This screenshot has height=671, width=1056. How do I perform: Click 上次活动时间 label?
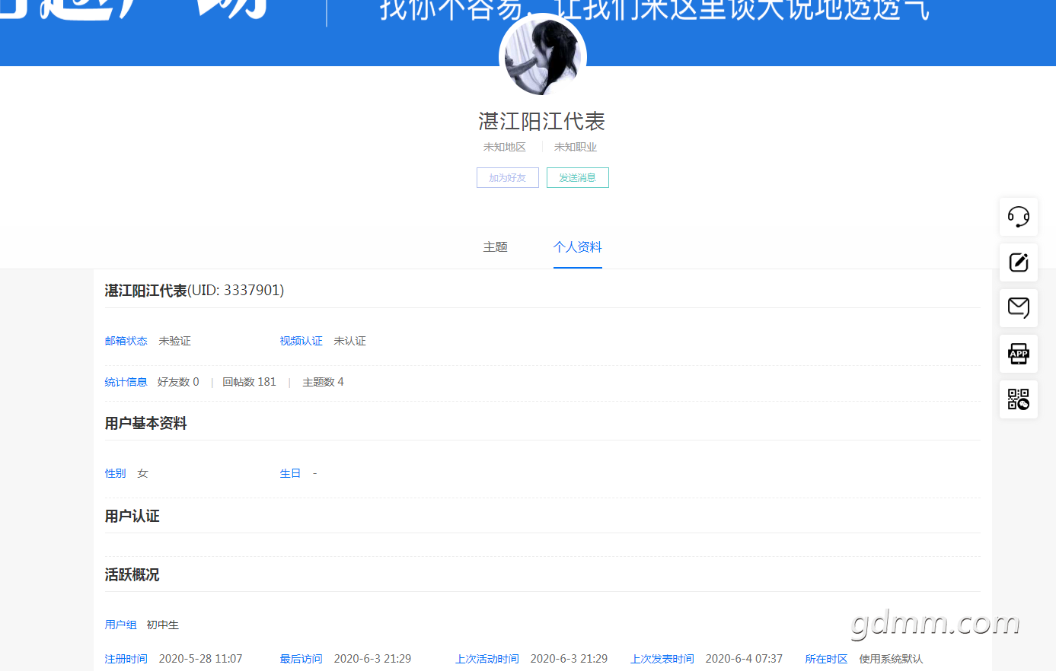pyautogui.click(x=487, y=659)
